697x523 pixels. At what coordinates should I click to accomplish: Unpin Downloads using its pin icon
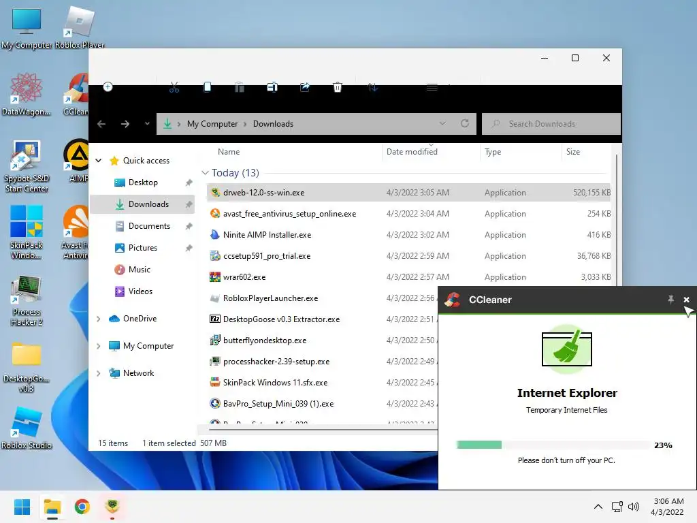click(189, 204)
